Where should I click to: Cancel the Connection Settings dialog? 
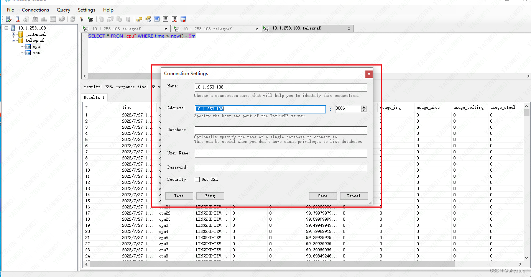pos(353,196)
